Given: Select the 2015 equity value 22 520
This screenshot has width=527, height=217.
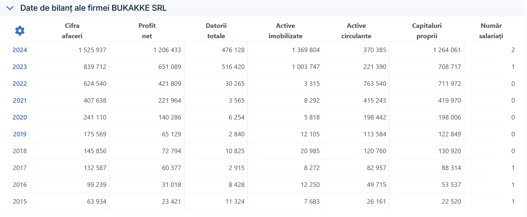Looking at the screenshot, I should coord(451,201).
